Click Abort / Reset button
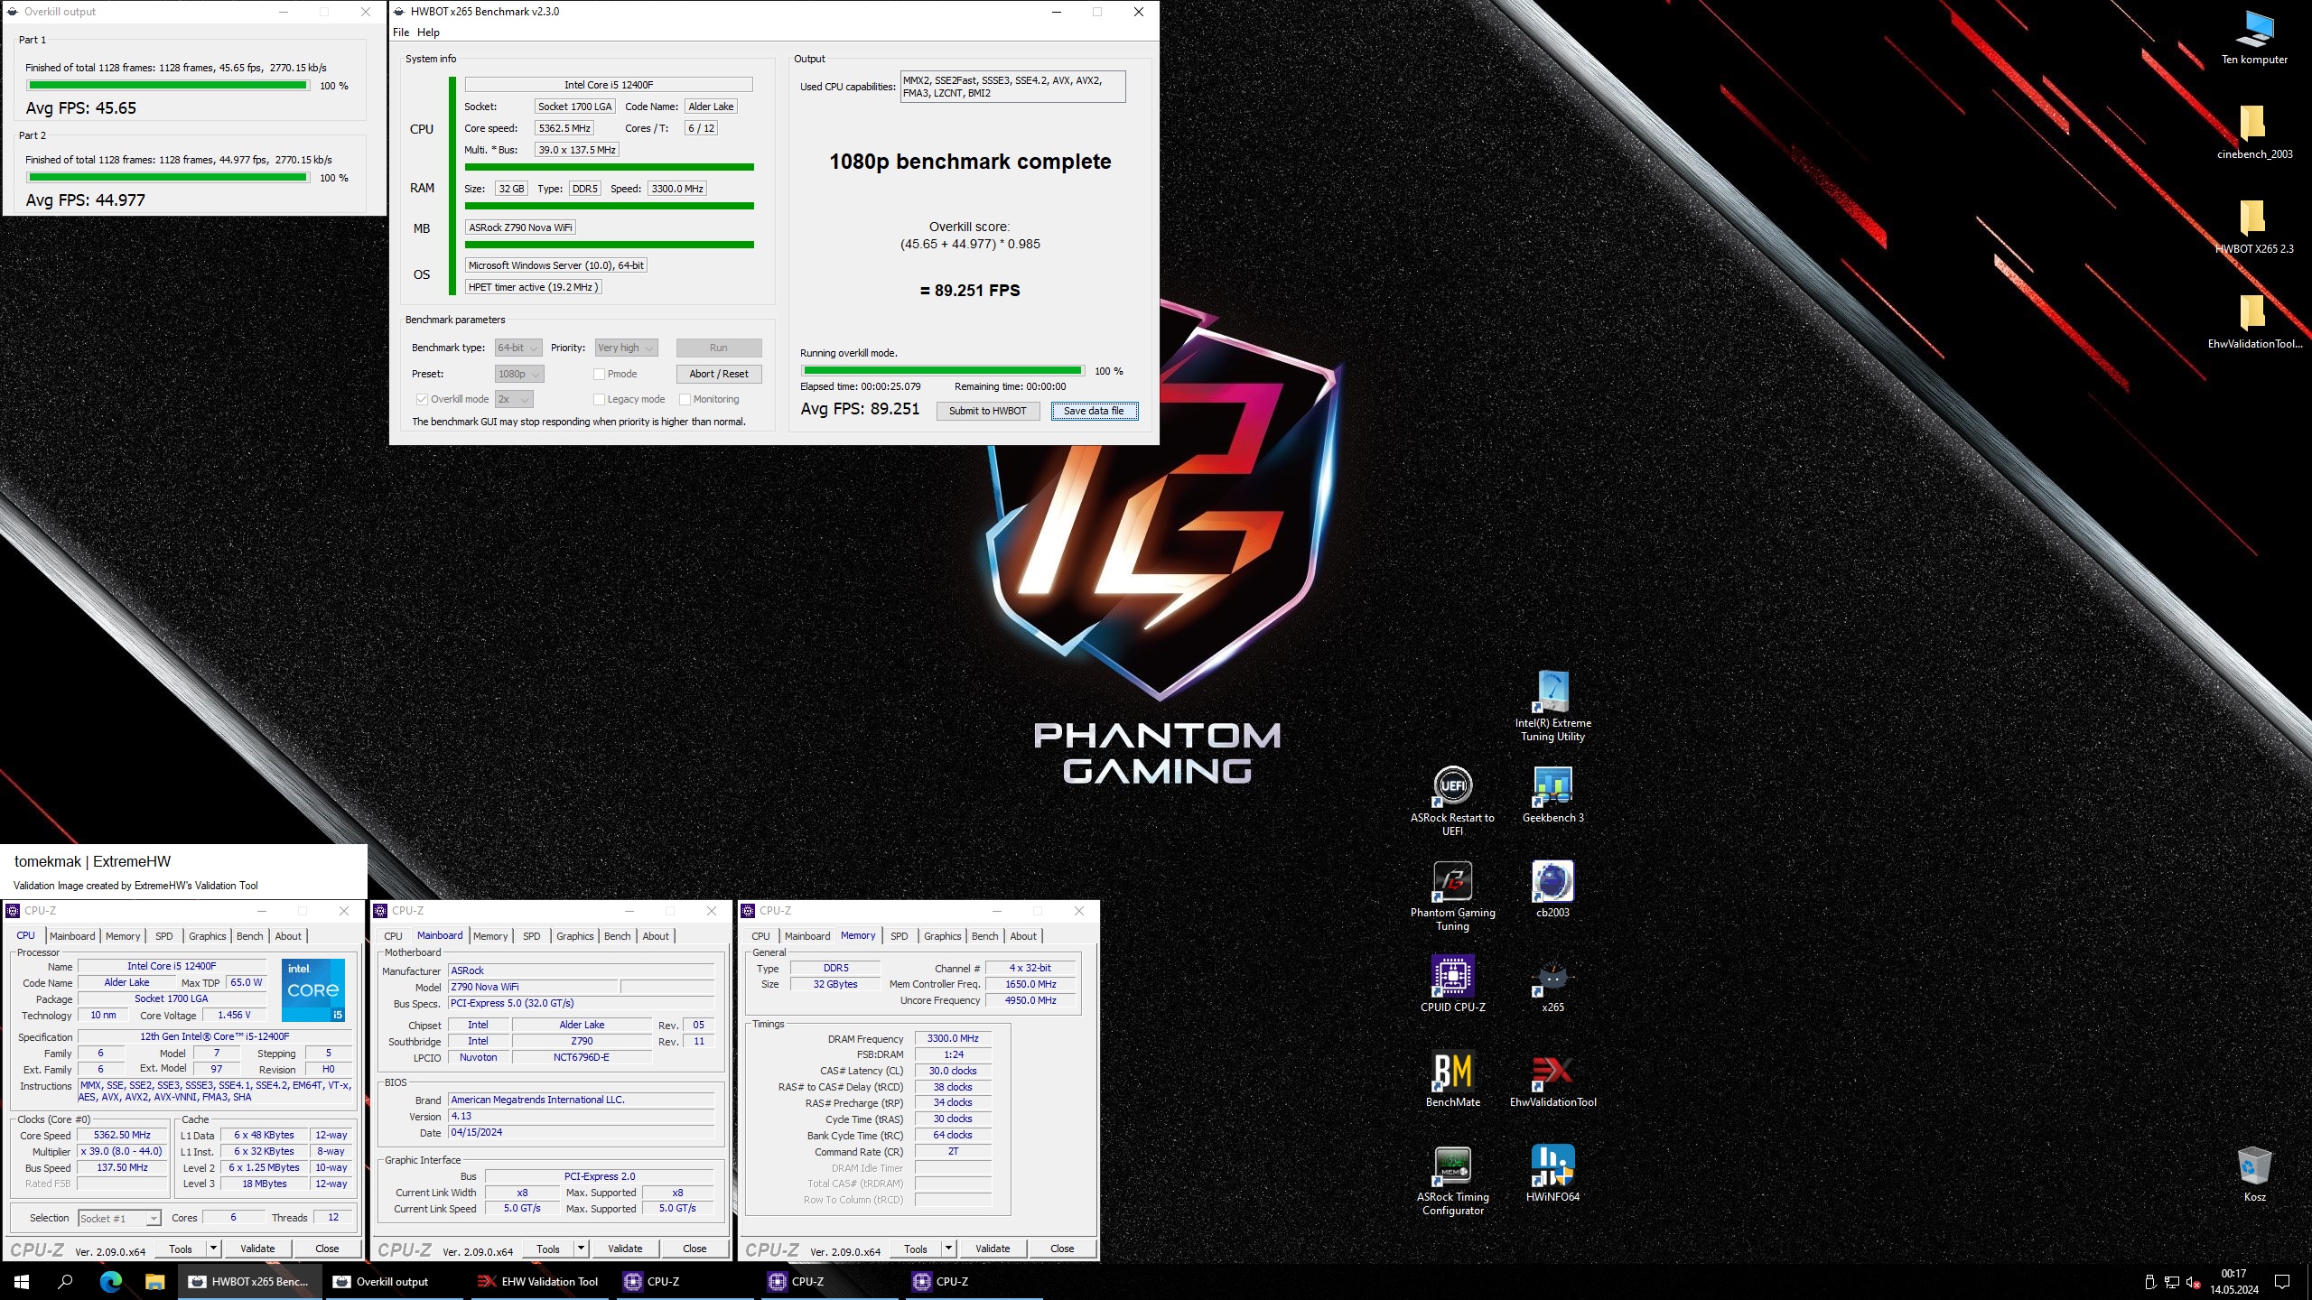This screenshot has width=2312, height=1300. (719, 374)
